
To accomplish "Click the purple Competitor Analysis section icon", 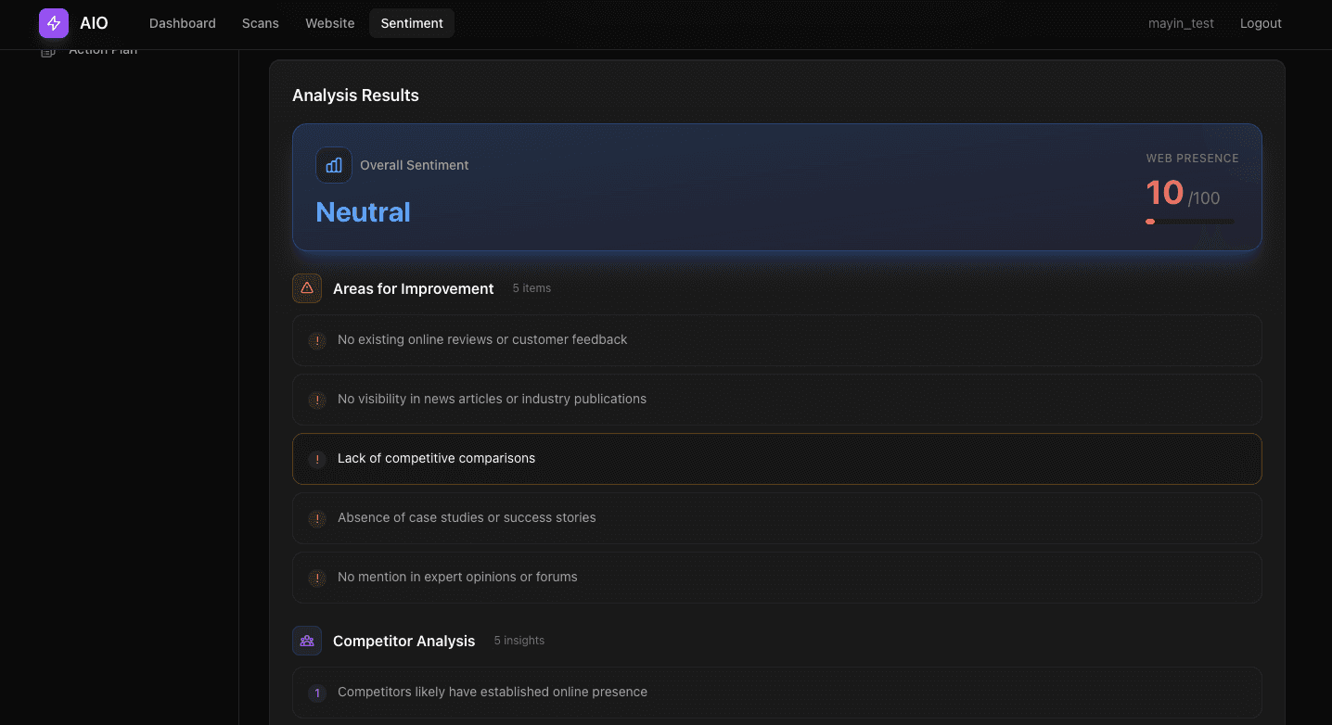I will 307,641.
